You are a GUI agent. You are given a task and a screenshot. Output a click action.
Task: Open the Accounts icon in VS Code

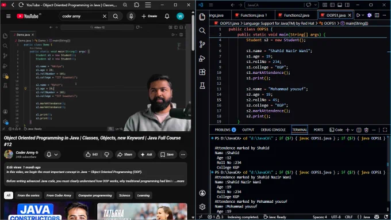(x=202, y=193)
